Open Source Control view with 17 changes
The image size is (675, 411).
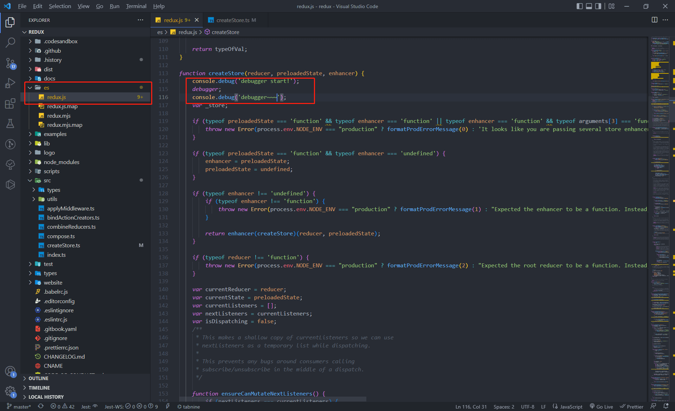(10, 63)
